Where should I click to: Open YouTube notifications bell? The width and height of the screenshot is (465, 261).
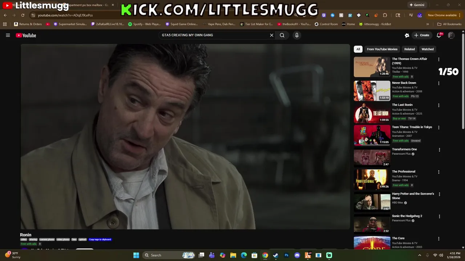tap(439, 35)
